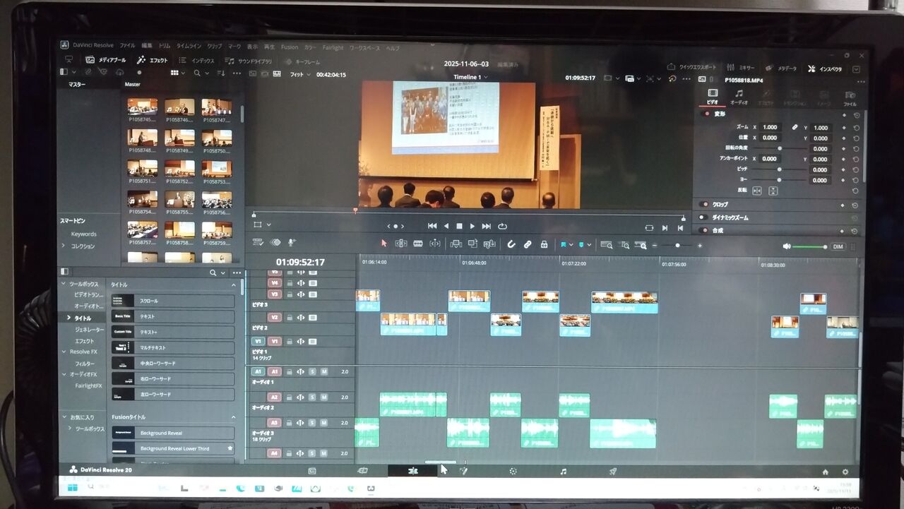Open Timeline View Options icon
Image resolution: width=904 pixels, height=509 pixels.
tap(258, 243)
